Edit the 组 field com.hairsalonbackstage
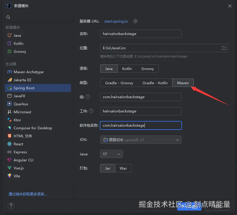 click(x=141, y=97)
